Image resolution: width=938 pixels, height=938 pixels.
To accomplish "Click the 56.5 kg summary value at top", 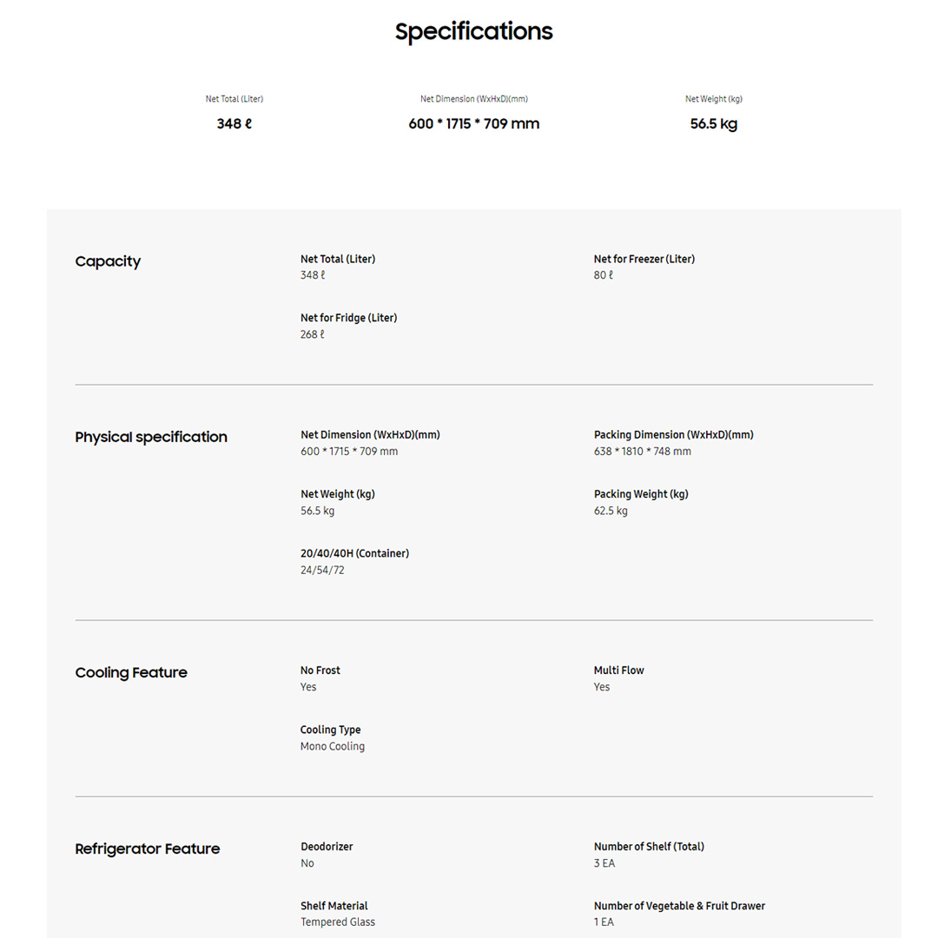I will pyautogui.click(x=713, y=123).
